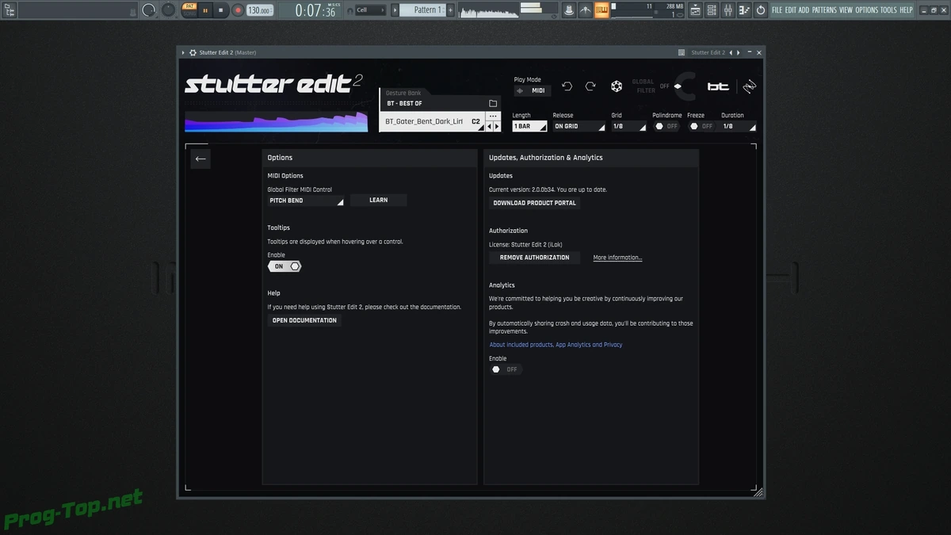Go to the next gesture preset arrow

pyautogui.click(x=497, y=126)
